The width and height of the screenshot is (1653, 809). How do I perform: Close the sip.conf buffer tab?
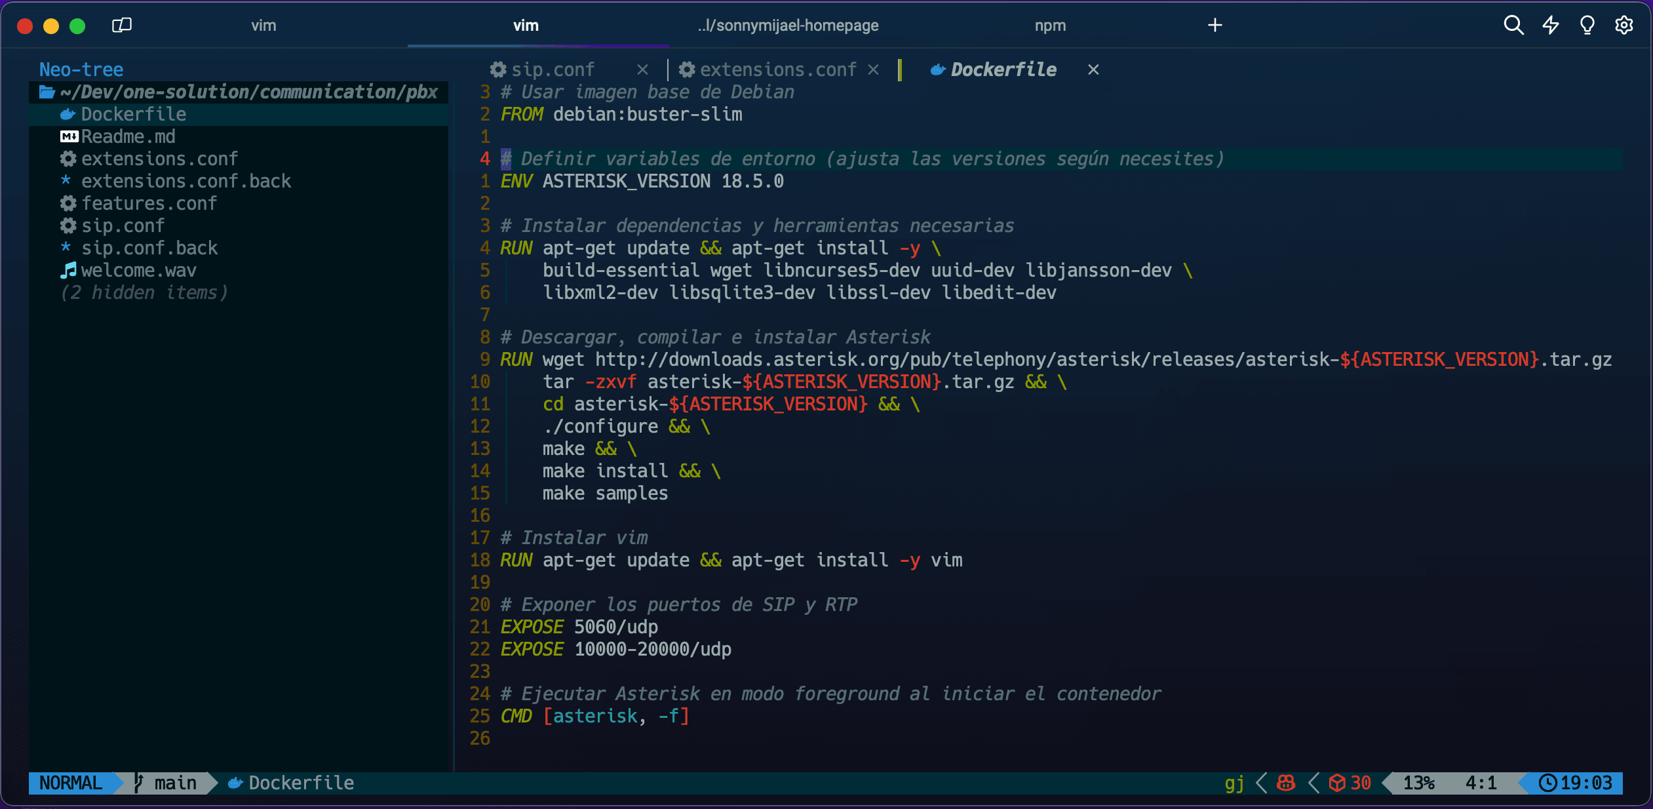click(x=642, y=69)
